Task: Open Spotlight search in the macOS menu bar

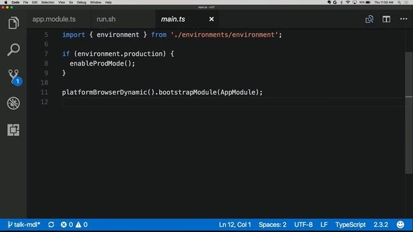Action: click(x=399, y=3)
